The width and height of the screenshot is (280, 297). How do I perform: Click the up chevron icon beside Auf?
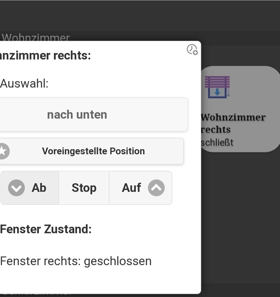pyautogui.click(x=156, y=188)
